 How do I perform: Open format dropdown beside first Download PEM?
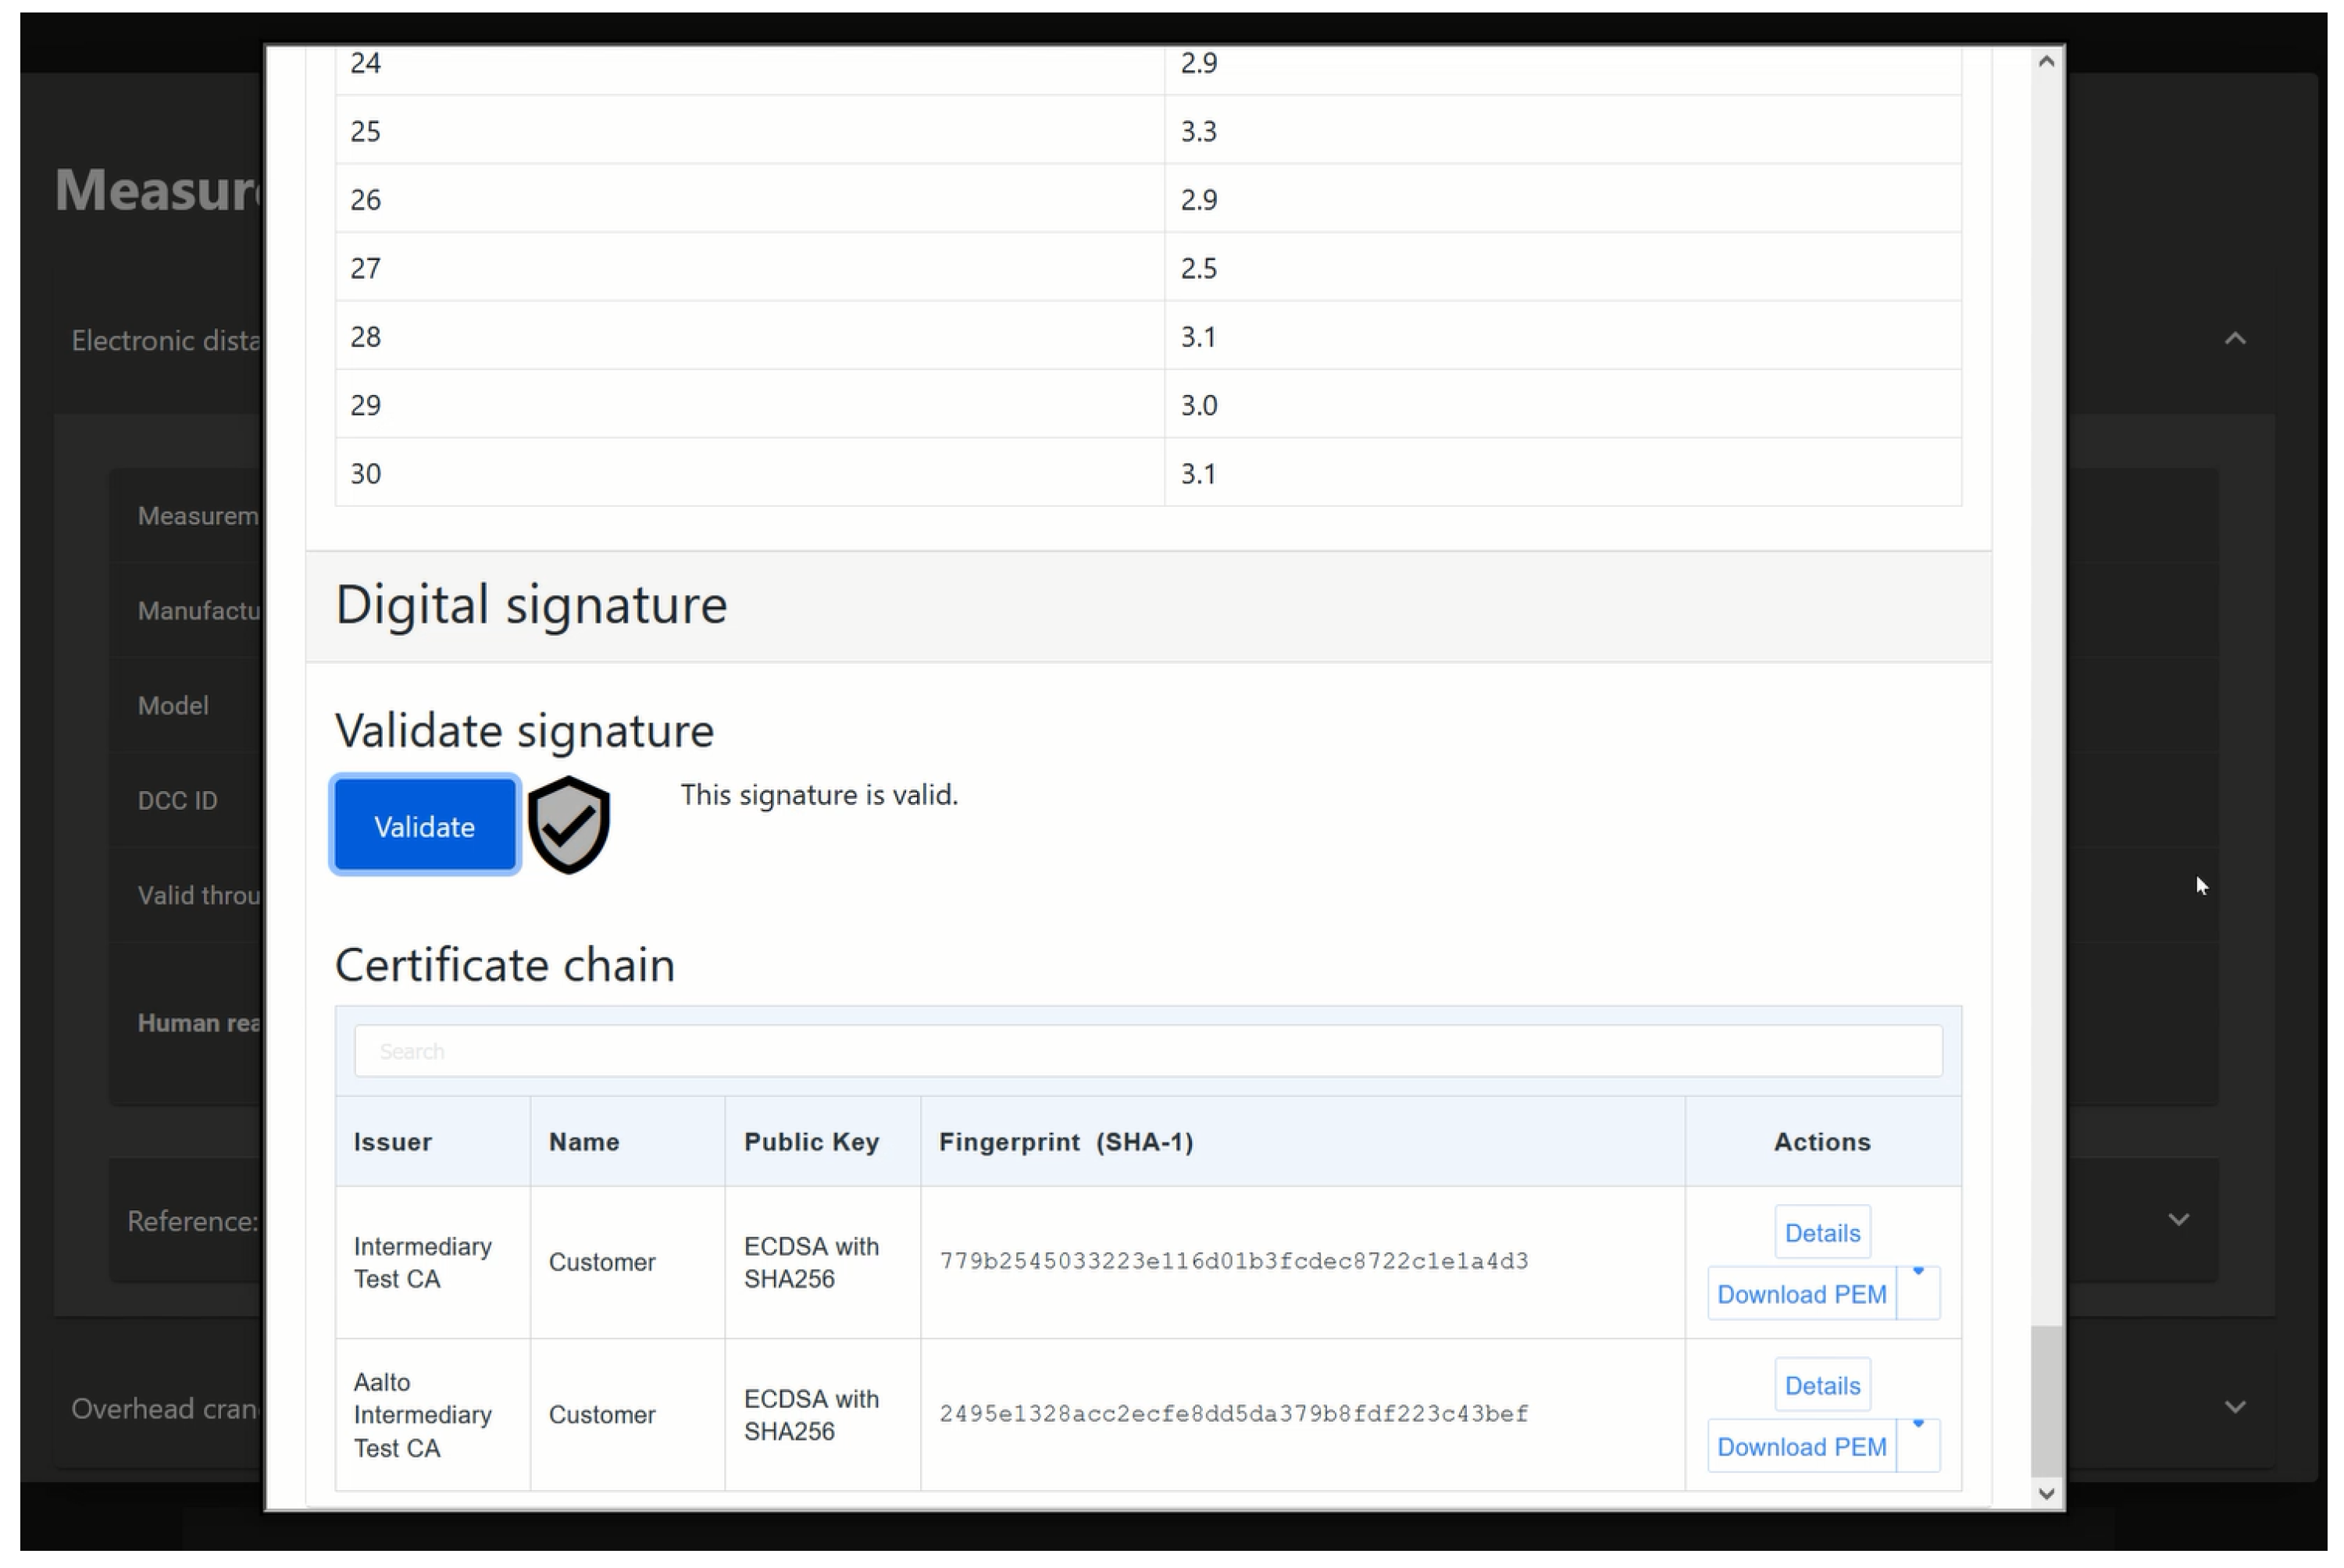1917,1294
